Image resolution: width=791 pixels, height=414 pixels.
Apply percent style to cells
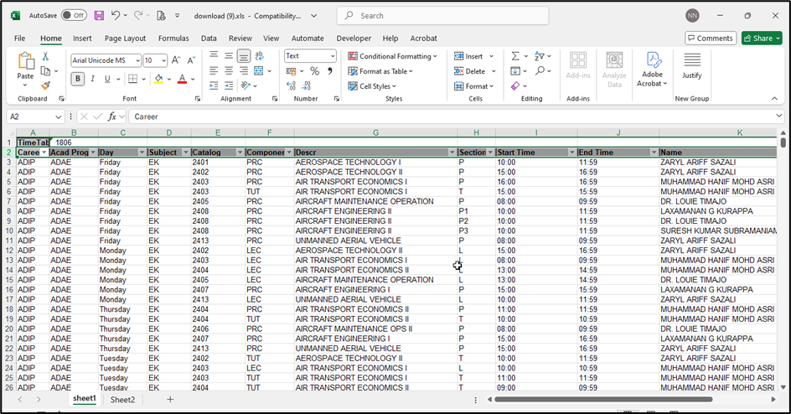314,71
